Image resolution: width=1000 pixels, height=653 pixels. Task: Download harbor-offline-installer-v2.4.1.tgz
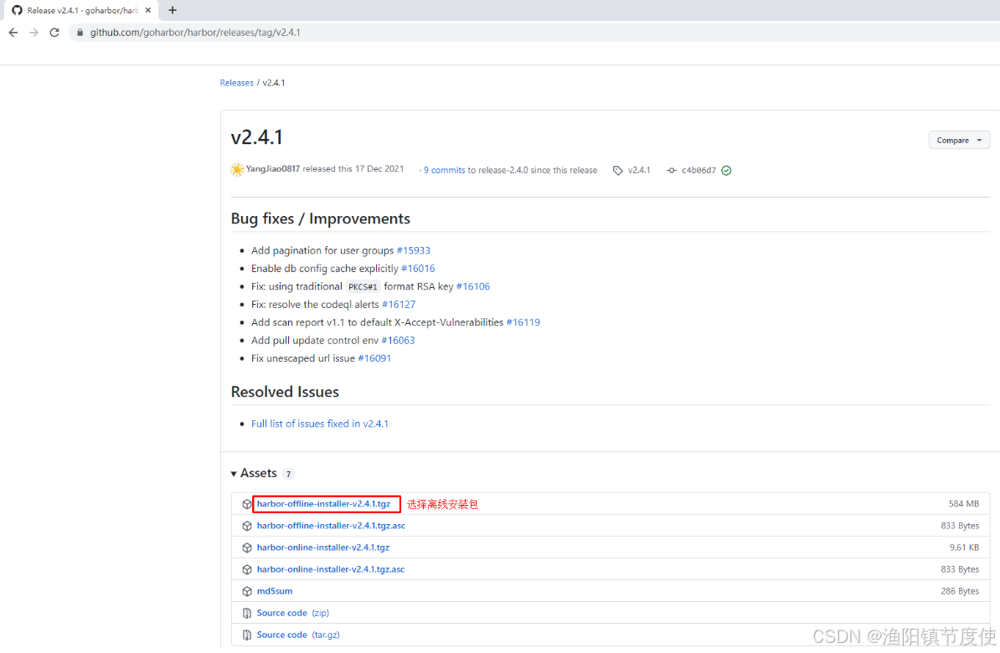(x=323, y=504)
